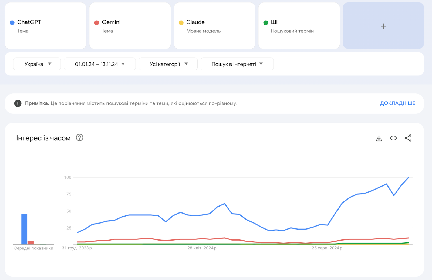Click the blue ChatGPT average bar

[x=24, y=229]
